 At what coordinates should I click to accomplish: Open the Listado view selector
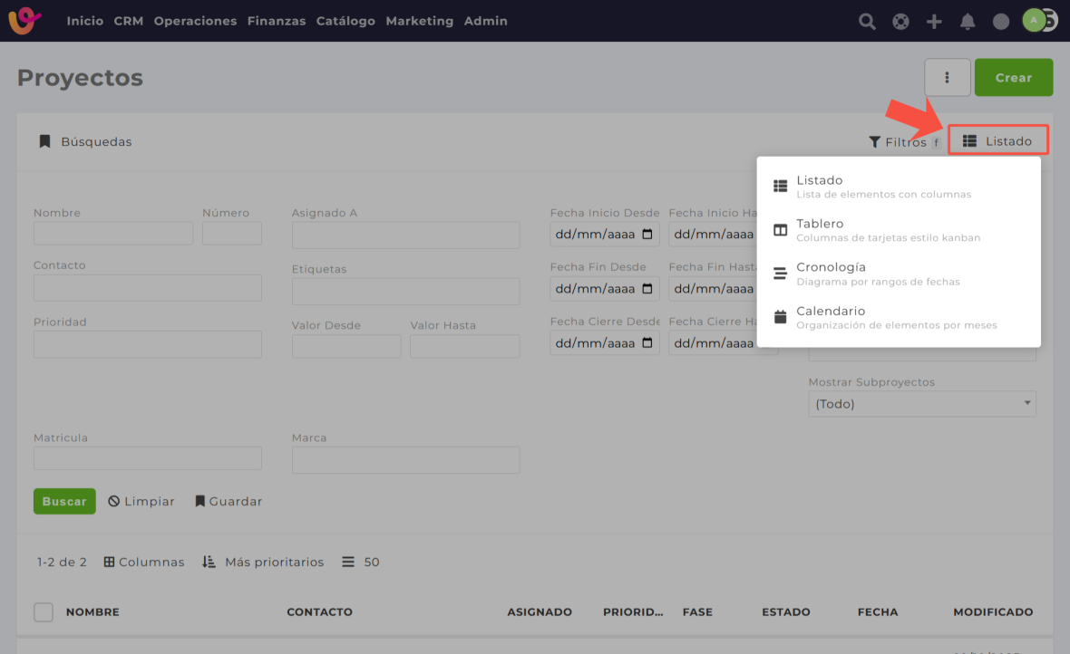[x=997, y=141]
